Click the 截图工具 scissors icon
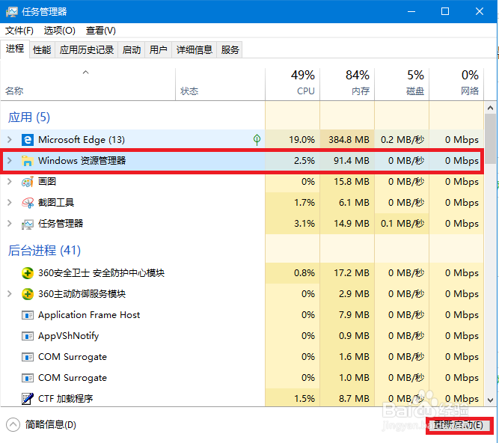The width and height of the screenshot is (499, 443). pos(28,203)
